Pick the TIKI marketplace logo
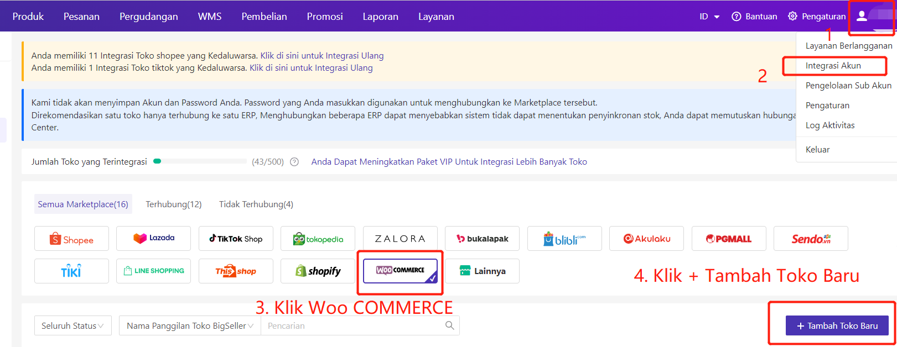Viewport: 897px width, 347px height. [x=71, y=271]
